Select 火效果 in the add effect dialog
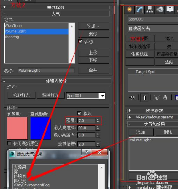This screenshot has width=178, height=189. click(20, 167)
